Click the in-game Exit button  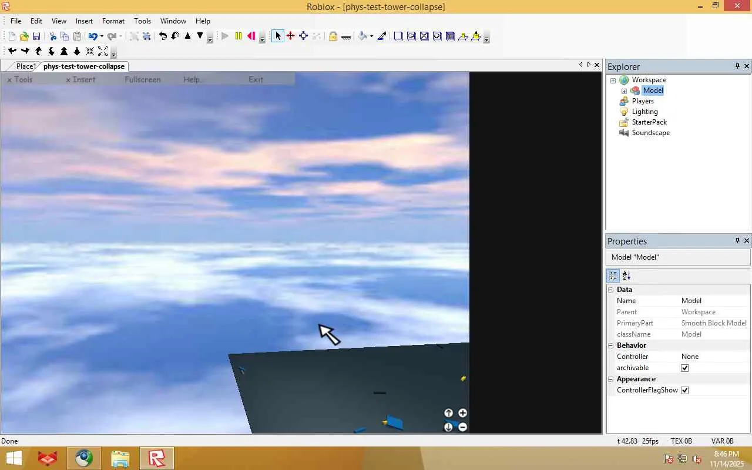256,79
